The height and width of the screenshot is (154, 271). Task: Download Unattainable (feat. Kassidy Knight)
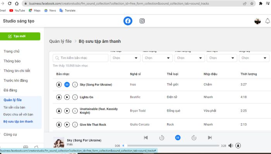pyautogui.click(x=59, y=111)
